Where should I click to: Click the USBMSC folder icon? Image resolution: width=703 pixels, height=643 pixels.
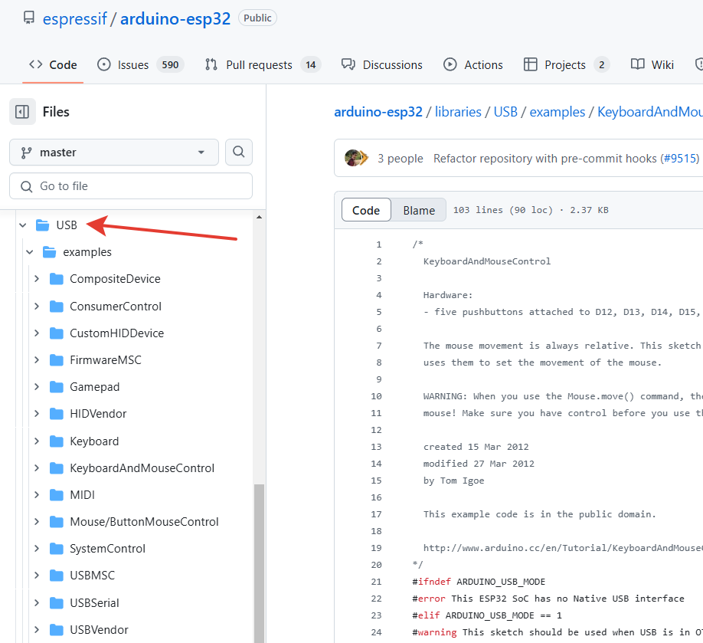tap(56, 576)
